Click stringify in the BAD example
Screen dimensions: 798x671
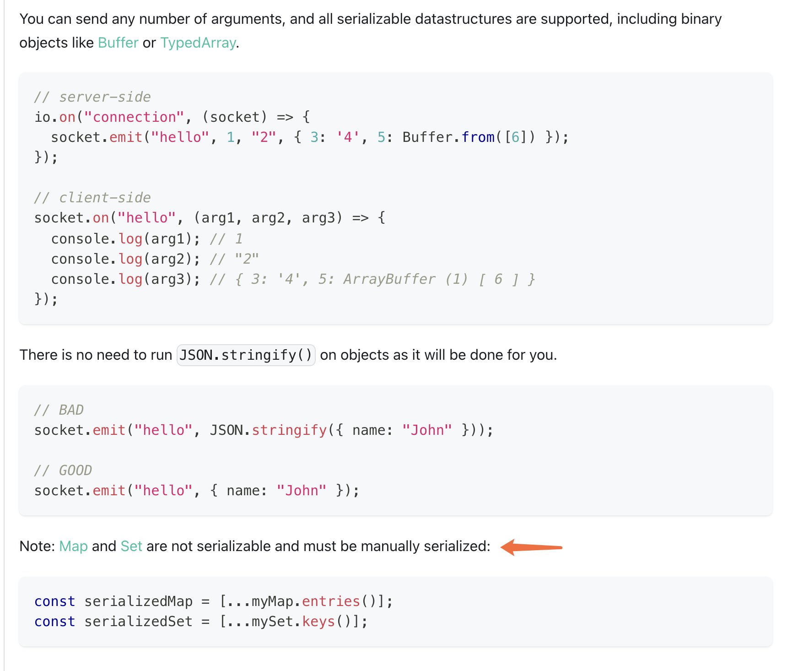pos(289,430)
